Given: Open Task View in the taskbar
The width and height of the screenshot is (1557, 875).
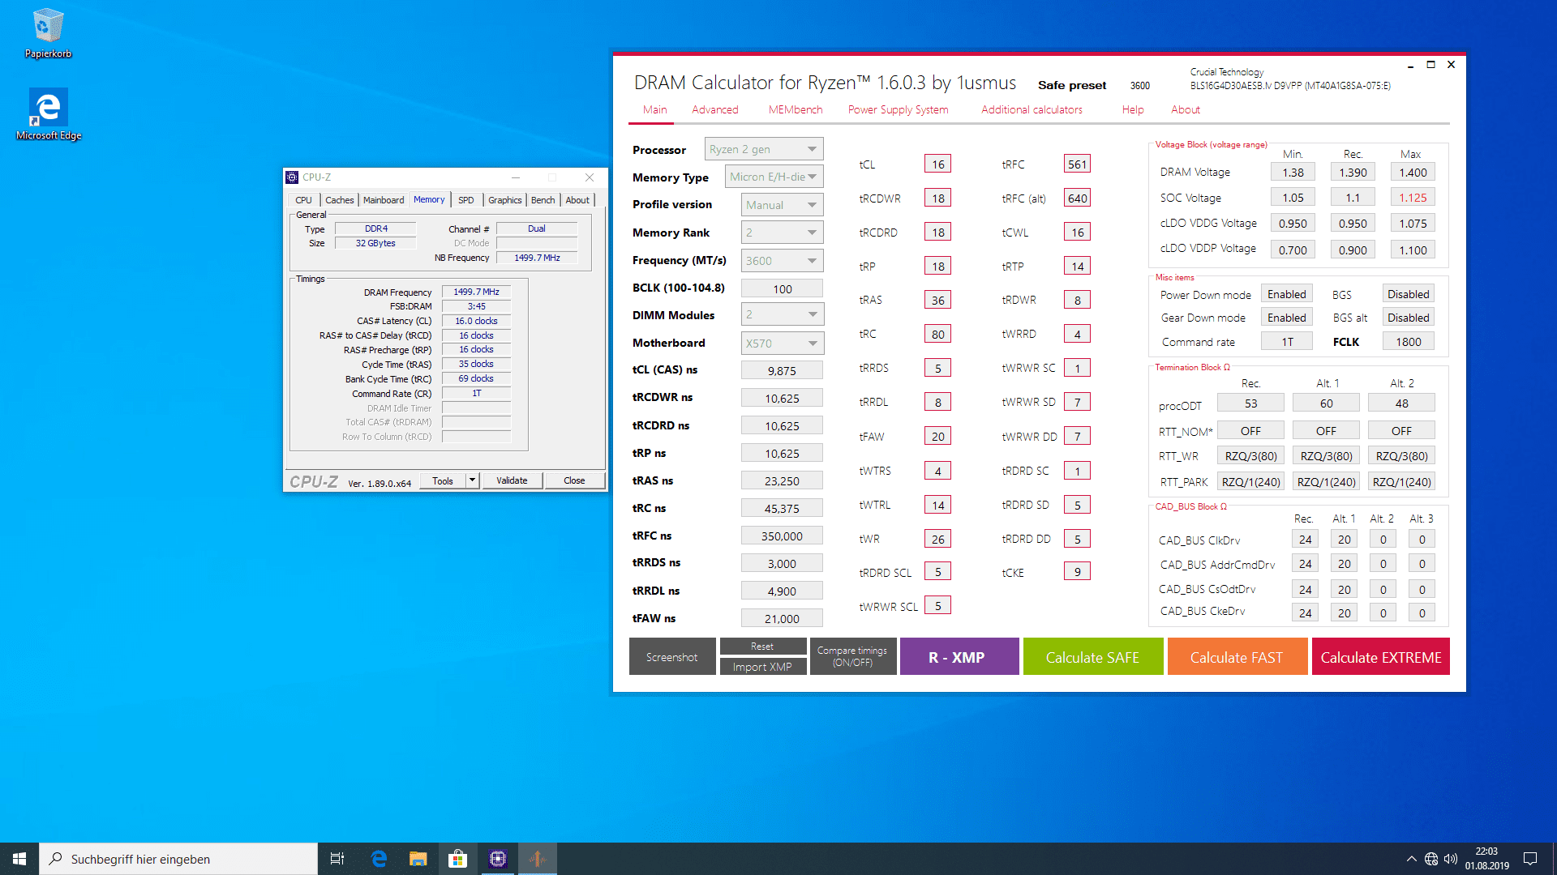Looking at the screenshot, I should tap(337, 859).
